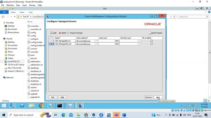Click Previous in the Configuration Wizard
The image size is (211, 118).
[148, 97]
